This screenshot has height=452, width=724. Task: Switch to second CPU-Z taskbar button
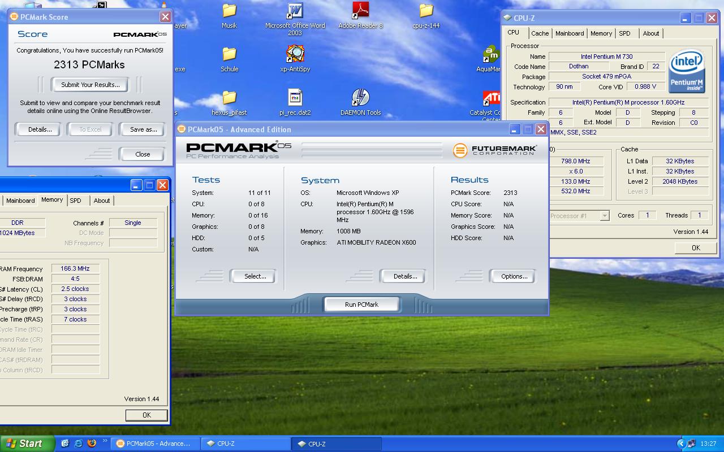coord(337,444)
